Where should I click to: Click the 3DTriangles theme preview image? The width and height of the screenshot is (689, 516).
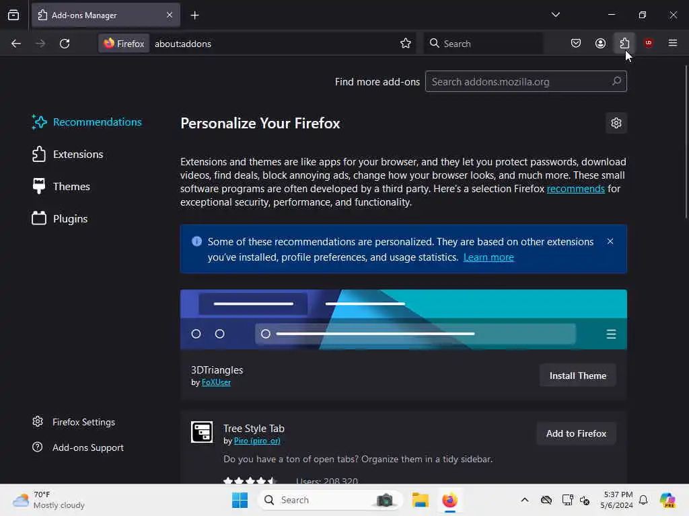pos(404,319)
